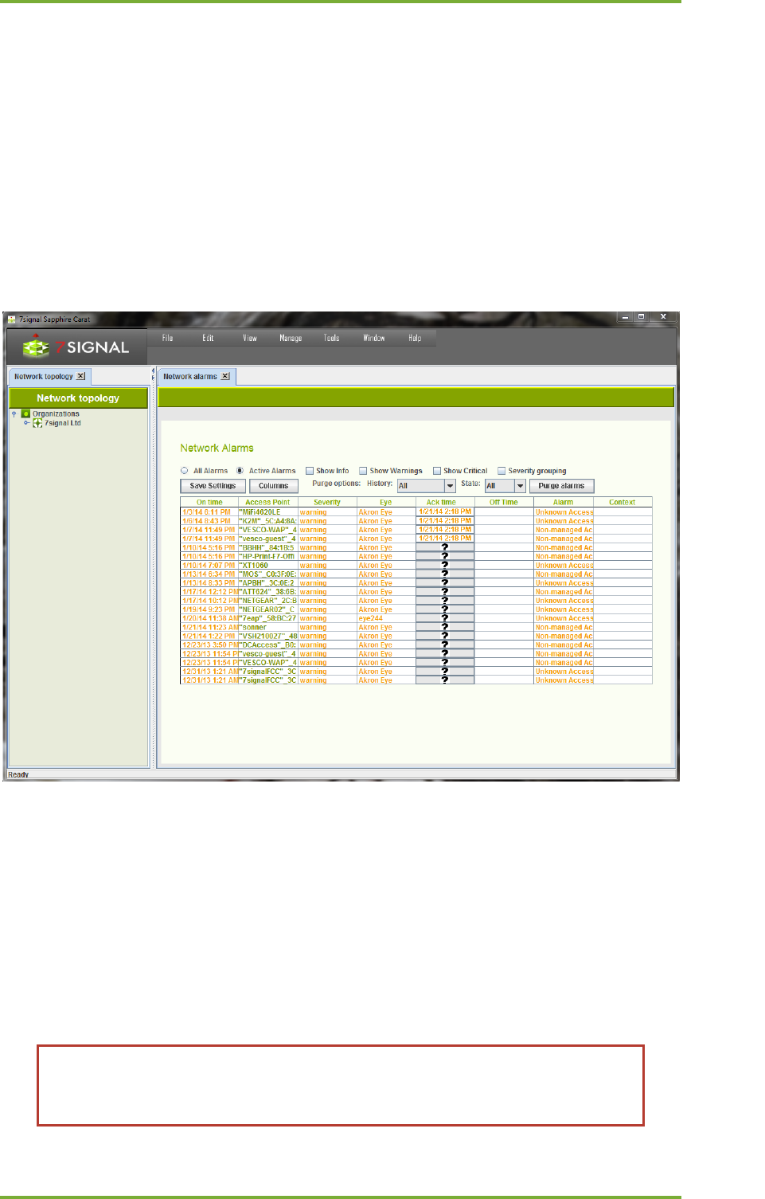765x1199 pixels.
Task: Select the 7signal Ltd tree item
Action: [x=63, y=423]
